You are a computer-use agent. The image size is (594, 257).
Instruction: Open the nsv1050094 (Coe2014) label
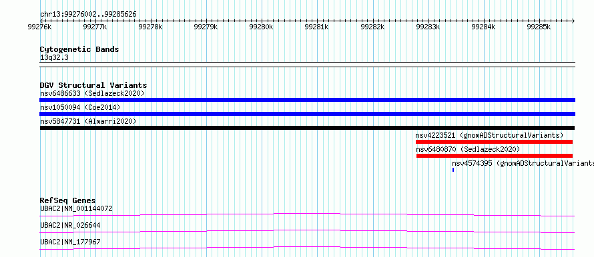pyautogui.click(x=80, y=107)
